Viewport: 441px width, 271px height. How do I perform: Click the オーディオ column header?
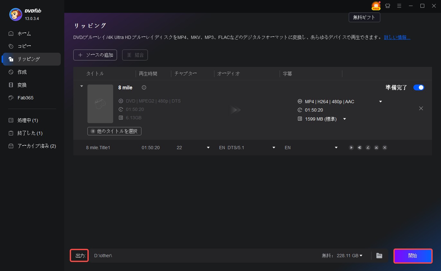click(229, 74)
